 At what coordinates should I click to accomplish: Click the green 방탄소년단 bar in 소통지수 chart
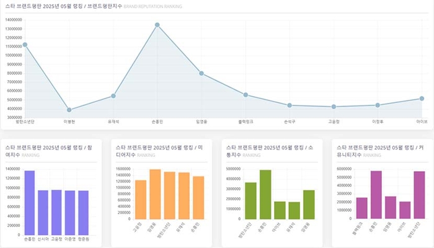coord(250,201)
